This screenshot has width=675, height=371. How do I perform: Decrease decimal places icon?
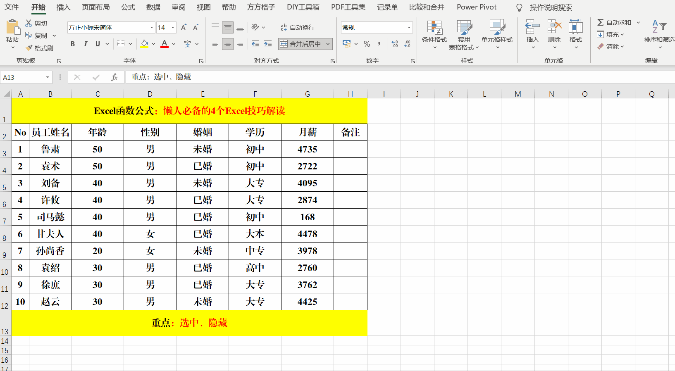407,44
